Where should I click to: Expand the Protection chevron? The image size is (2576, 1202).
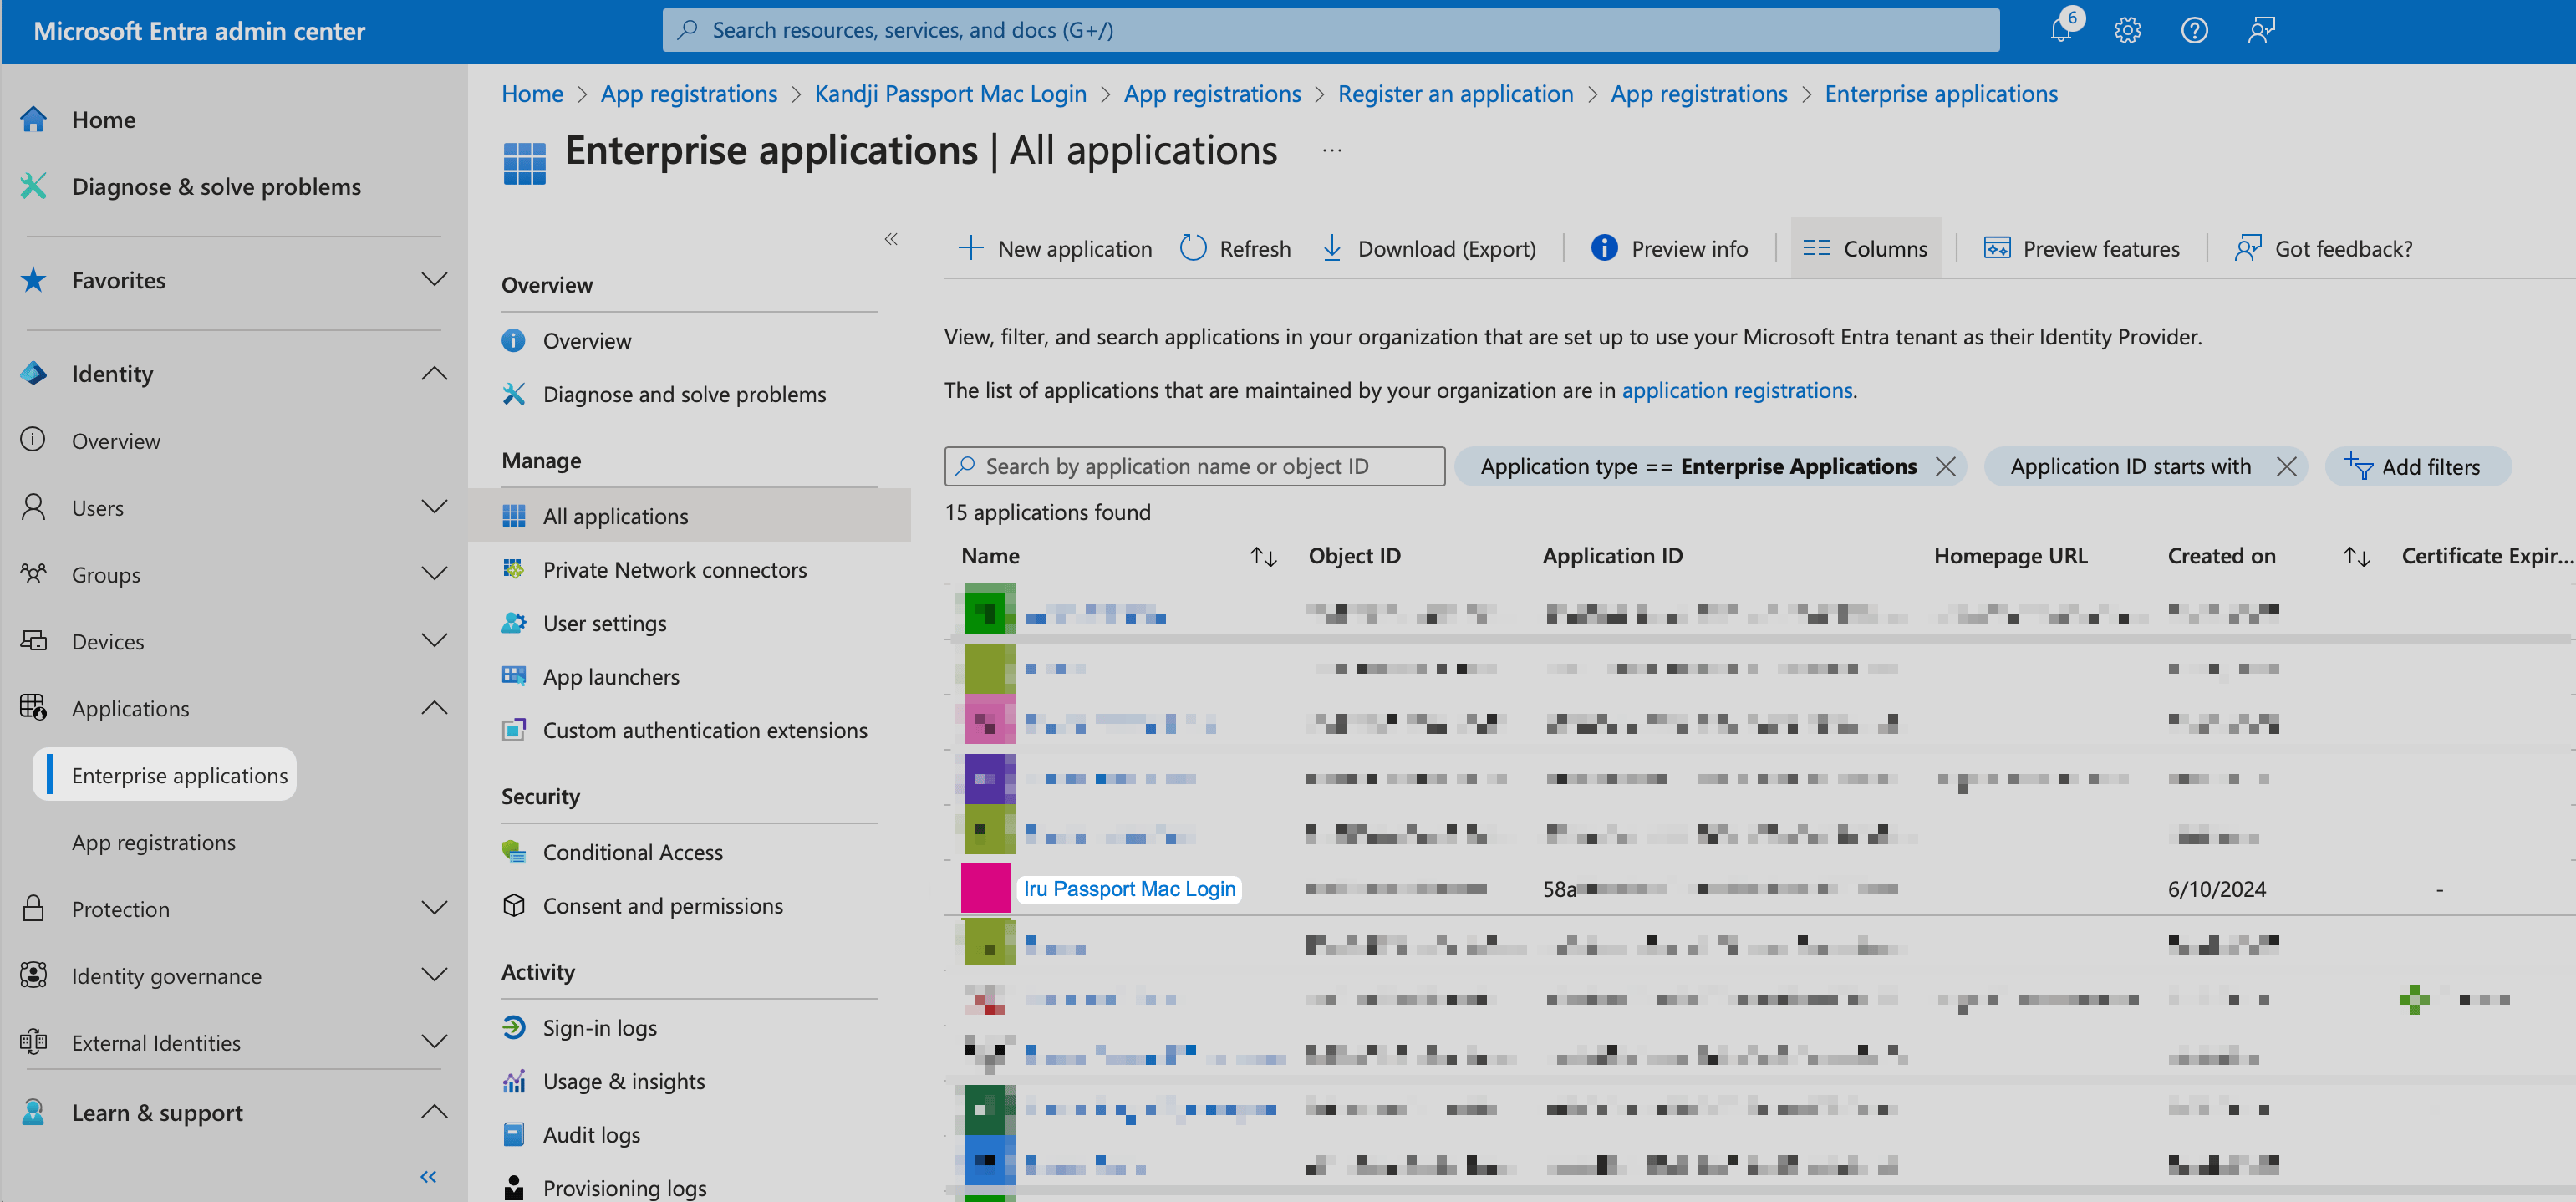point(434,908)
